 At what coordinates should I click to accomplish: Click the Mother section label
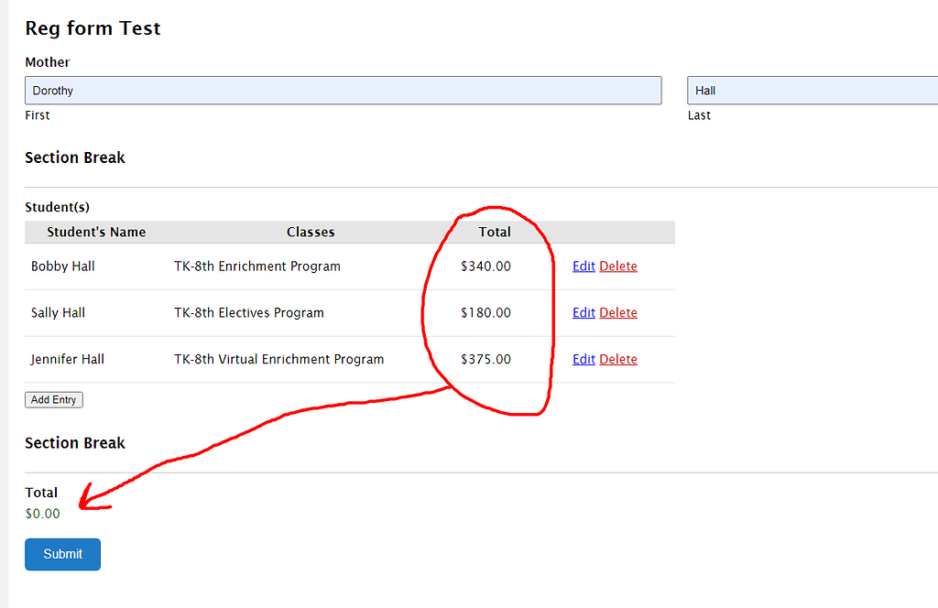[47, 62]
